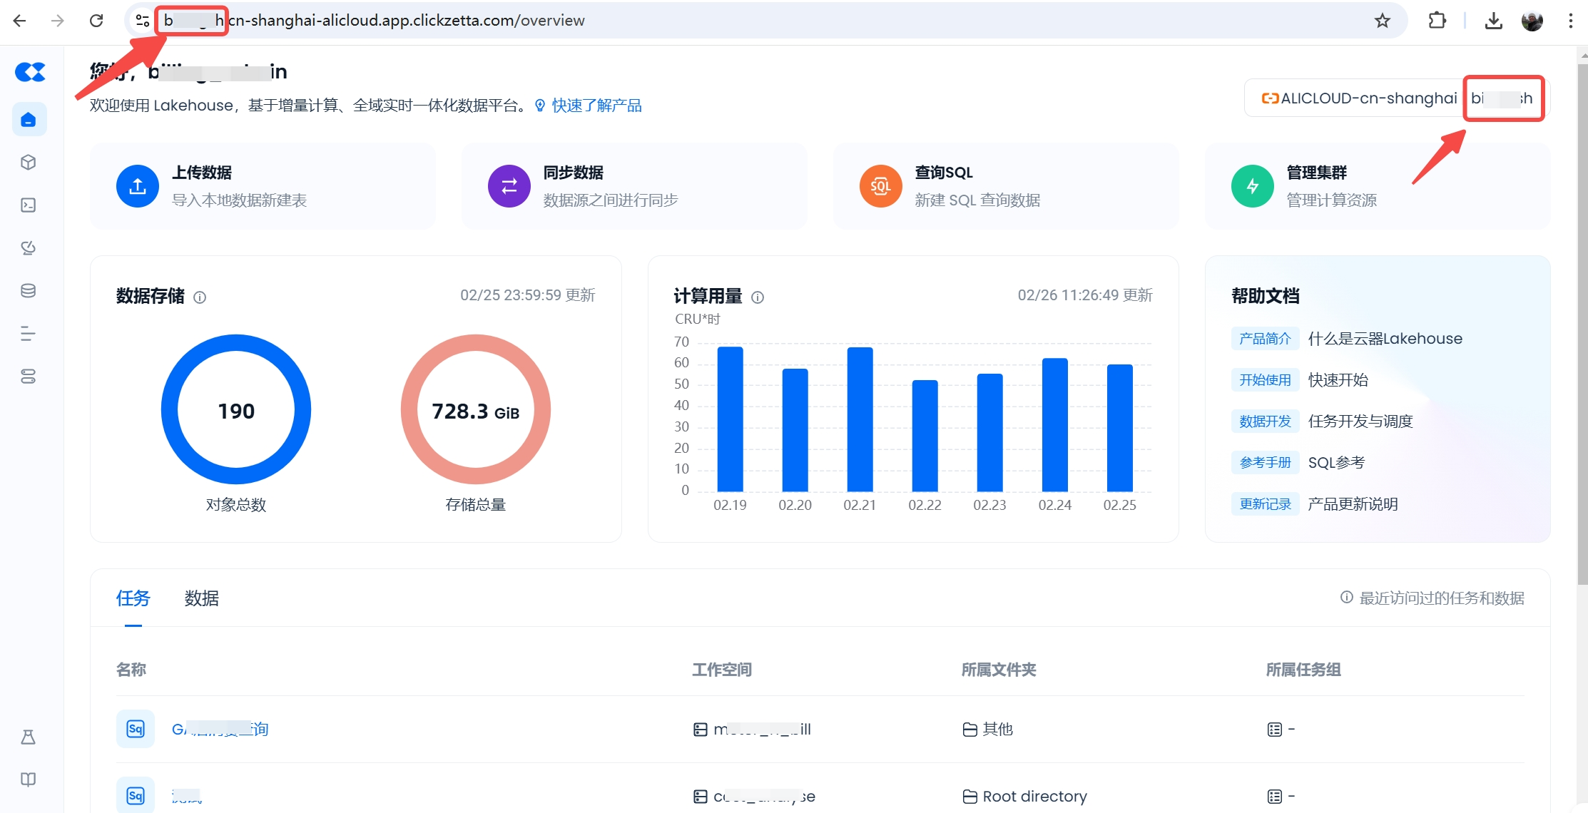Click the home icon in sidebar
The image size is (1588, 813).
click(29, 120)
